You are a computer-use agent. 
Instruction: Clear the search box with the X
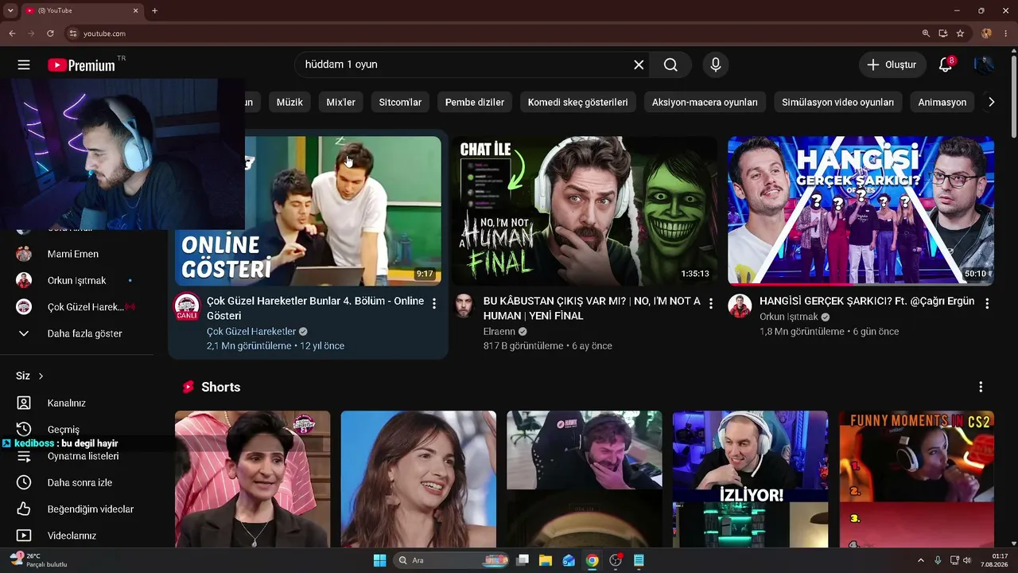point(639,65)
